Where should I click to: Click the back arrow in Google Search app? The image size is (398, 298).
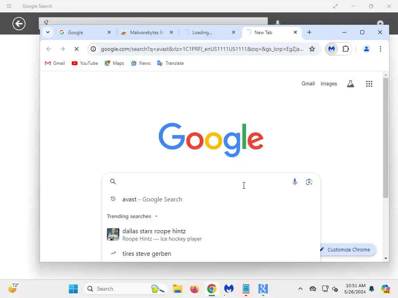click(x=19, y=24)
